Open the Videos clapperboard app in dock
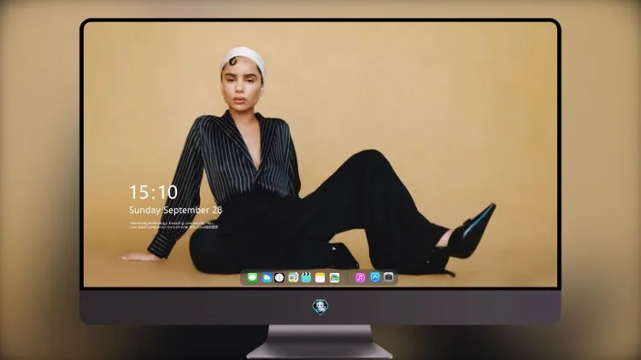The height and width of the screenshot is (360, 641). click(306, 277)
